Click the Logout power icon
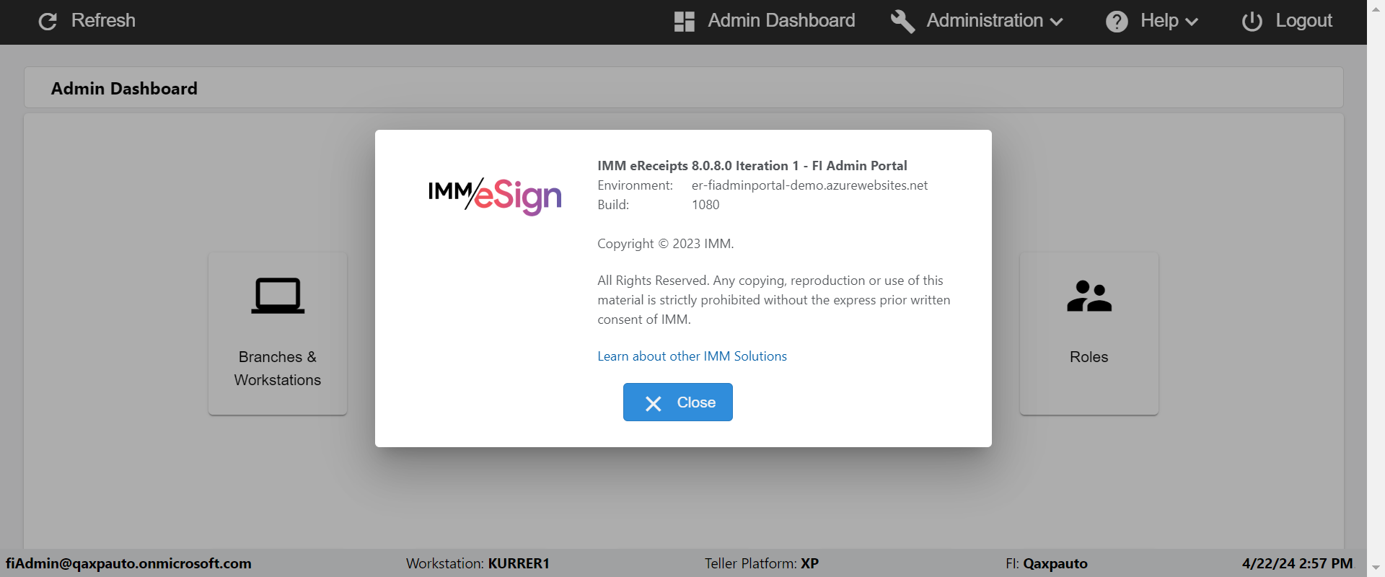Screen dimensions: 1385x577 click(x=1252, y=22)
